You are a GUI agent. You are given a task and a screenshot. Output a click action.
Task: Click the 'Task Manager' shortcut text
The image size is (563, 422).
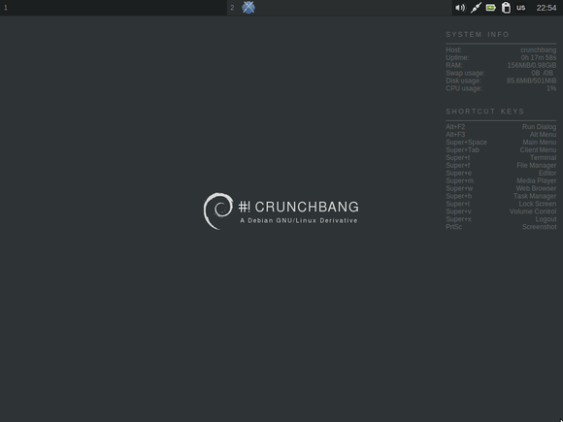(535, 196)
